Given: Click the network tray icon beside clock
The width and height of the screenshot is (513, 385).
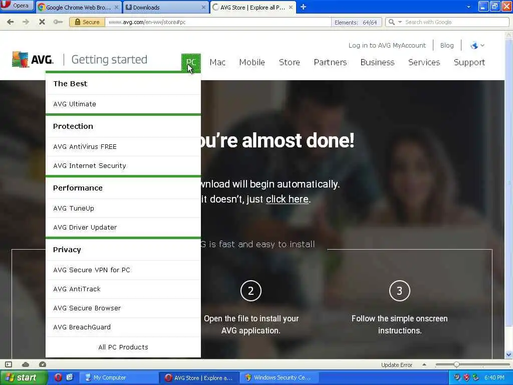Looking at the screenshot, I should [476, 377].
